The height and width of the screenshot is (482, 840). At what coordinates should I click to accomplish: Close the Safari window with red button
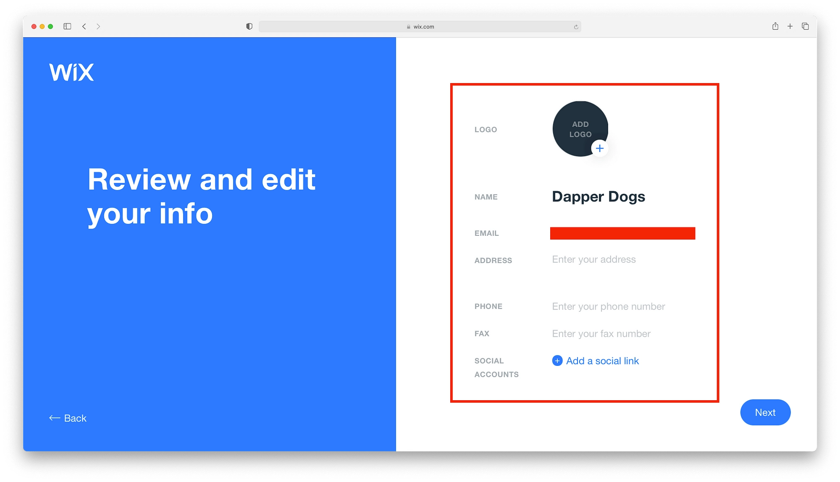pos(34,26)
